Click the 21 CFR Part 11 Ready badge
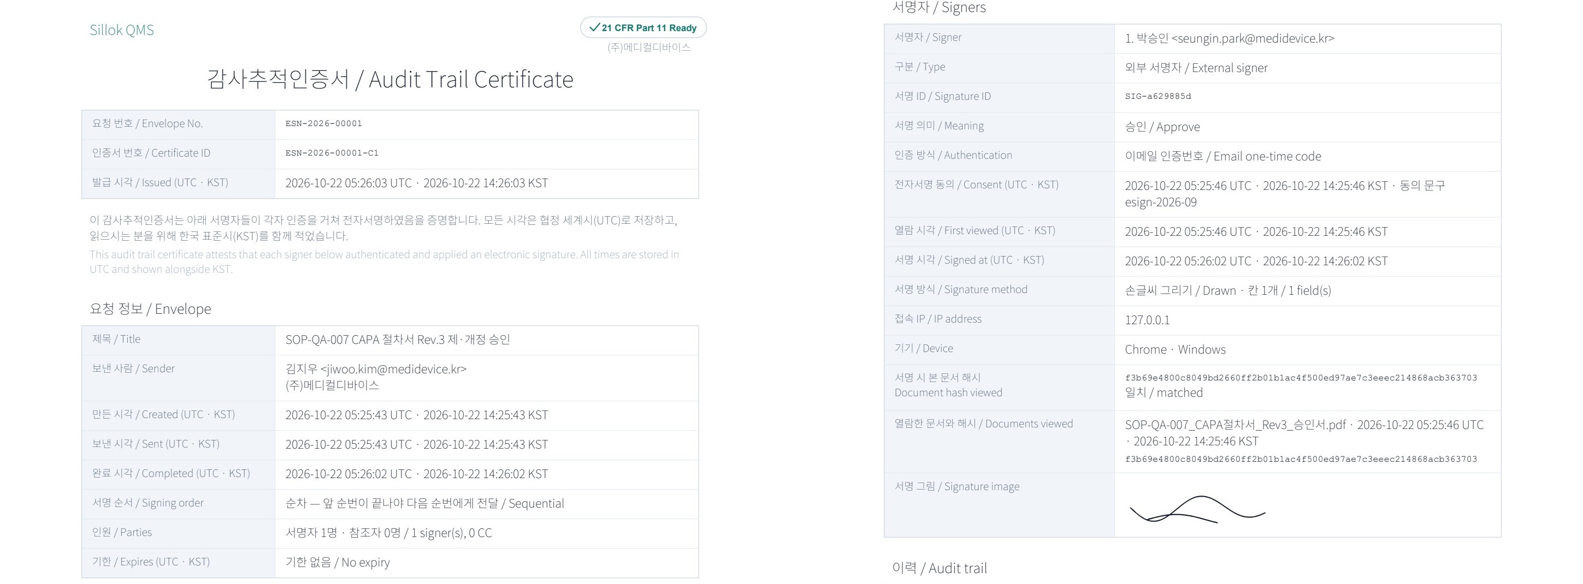Viewport: 1583px width, 584px height. point(643,28)
